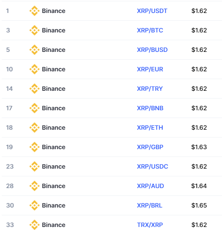Image resolution: width=222 pixels, height=230 pixels.
Task: Open the XRP/BTC trading pair link
Action: 150,30
